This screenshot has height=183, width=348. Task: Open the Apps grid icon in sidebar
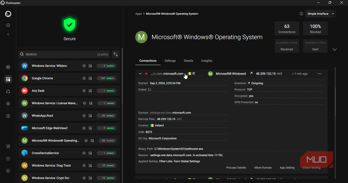(x=8, y=79)
